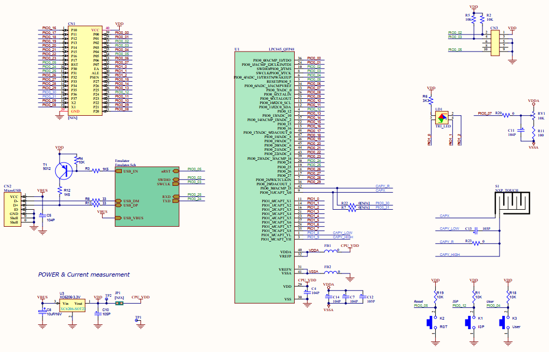This screenshot has width=549, height=352.
Task: Select resistor R4 10K symbol
Action: click(x=76, y=160)
